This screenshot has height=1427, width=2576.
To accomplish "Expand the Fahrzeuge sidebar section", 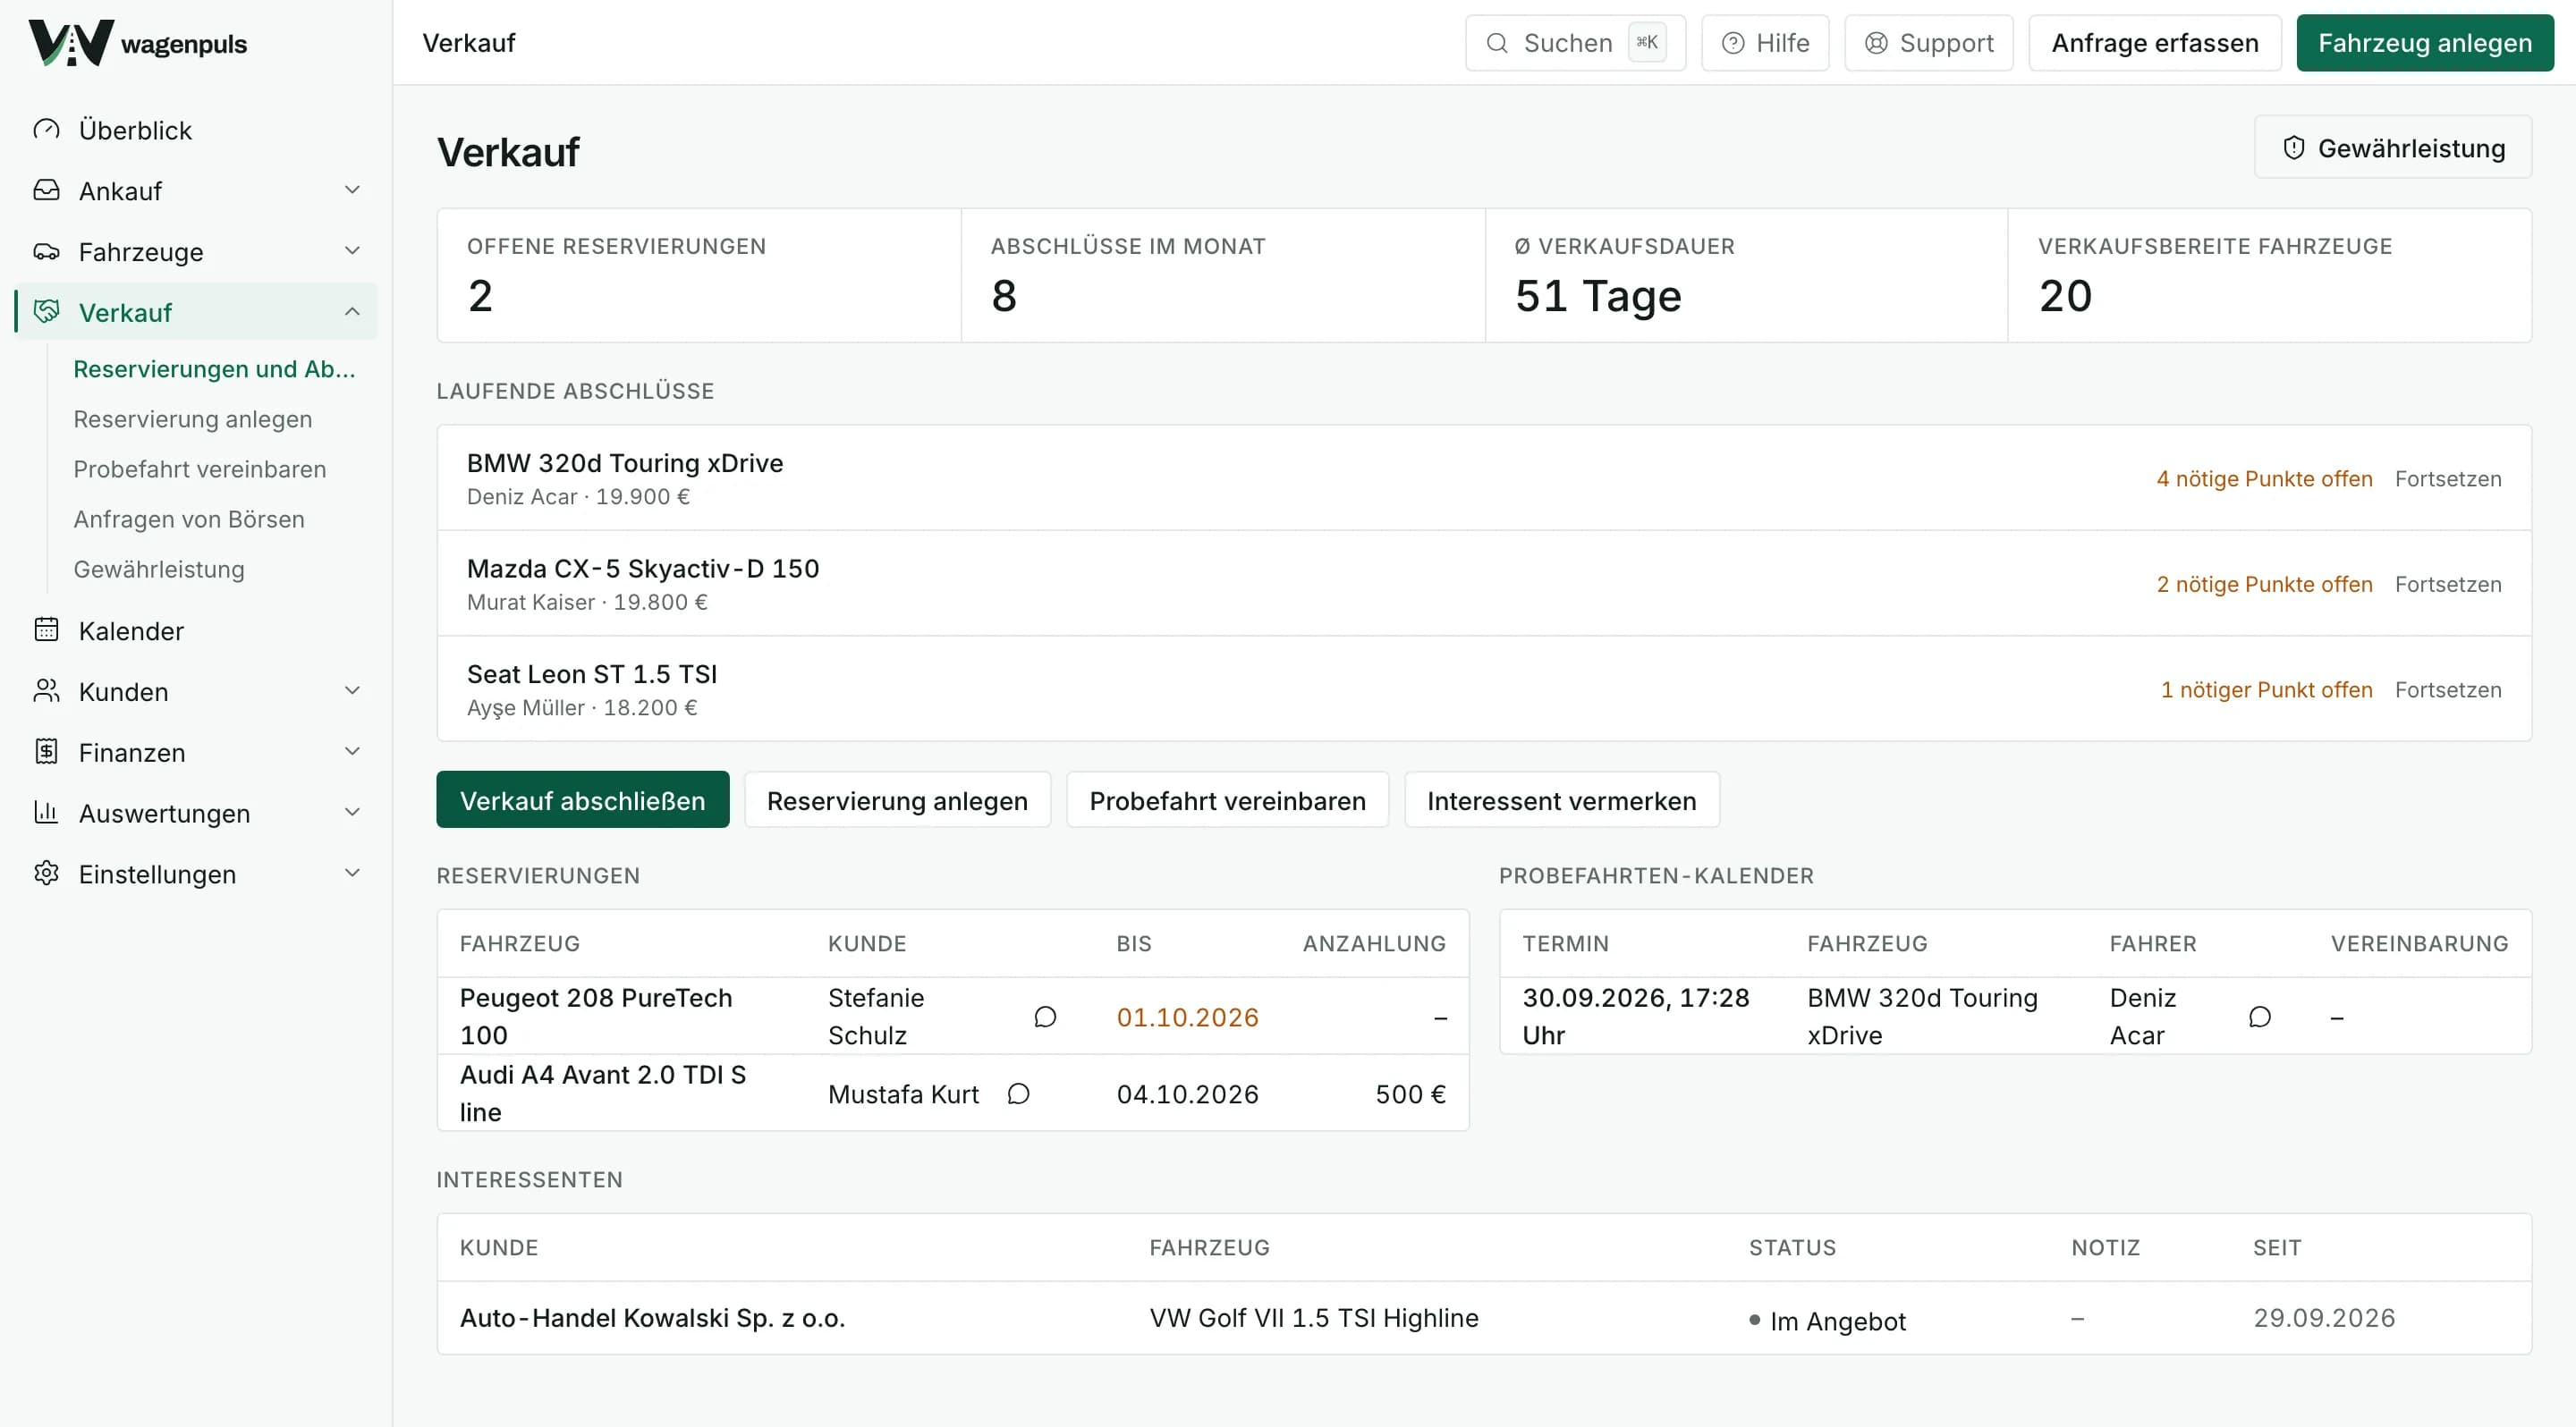I will [x=352, y=251].
